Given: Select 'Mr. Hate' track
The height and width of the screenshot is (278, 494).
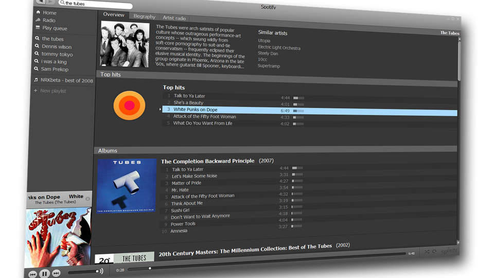Looking at the screenshot, I should click(x=180, y=190).
